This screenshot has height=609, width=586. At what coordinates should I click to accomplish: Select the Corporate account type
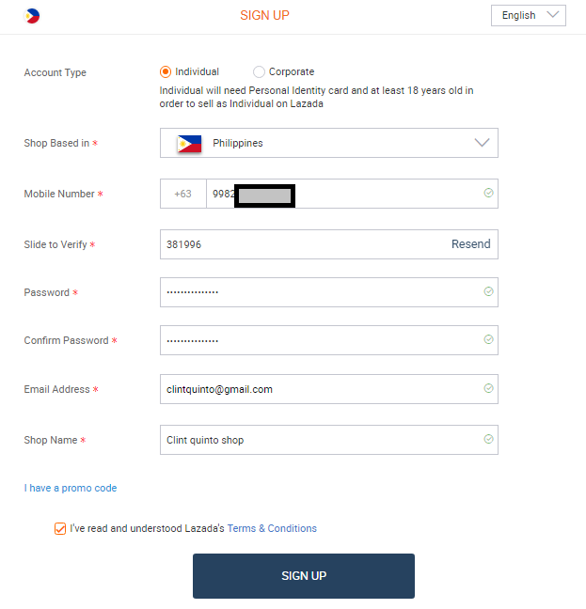click(260, 71)
